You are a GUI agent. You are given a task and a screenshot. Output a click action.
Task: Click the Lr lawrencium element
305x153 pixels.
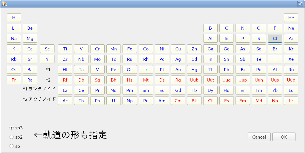coord(291,101)
